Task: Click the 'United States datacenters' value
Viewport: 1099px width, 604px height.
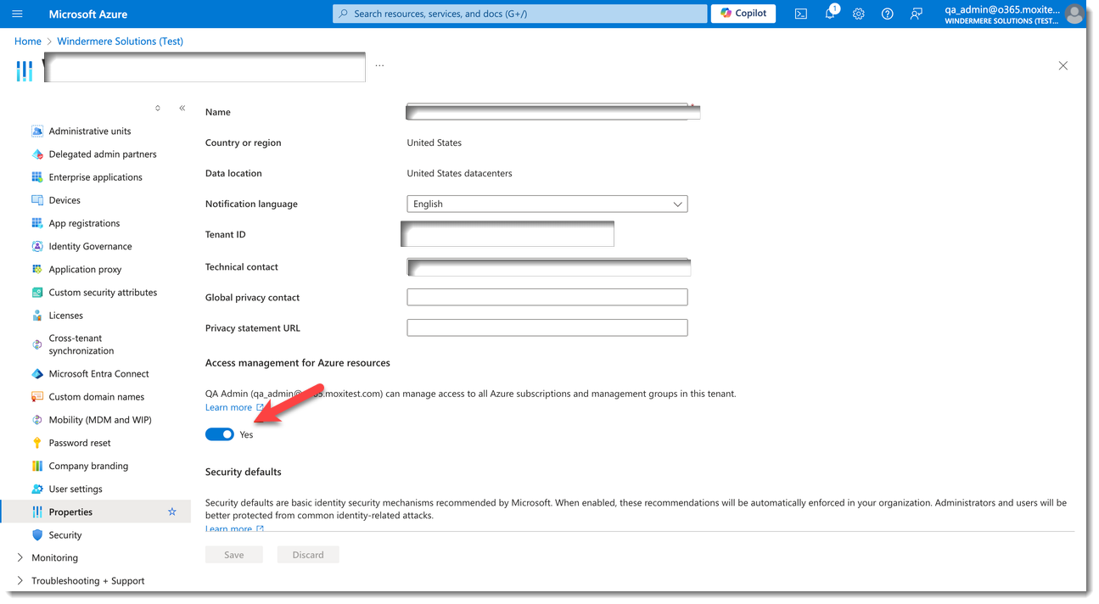Action: (x=459, y=173)
